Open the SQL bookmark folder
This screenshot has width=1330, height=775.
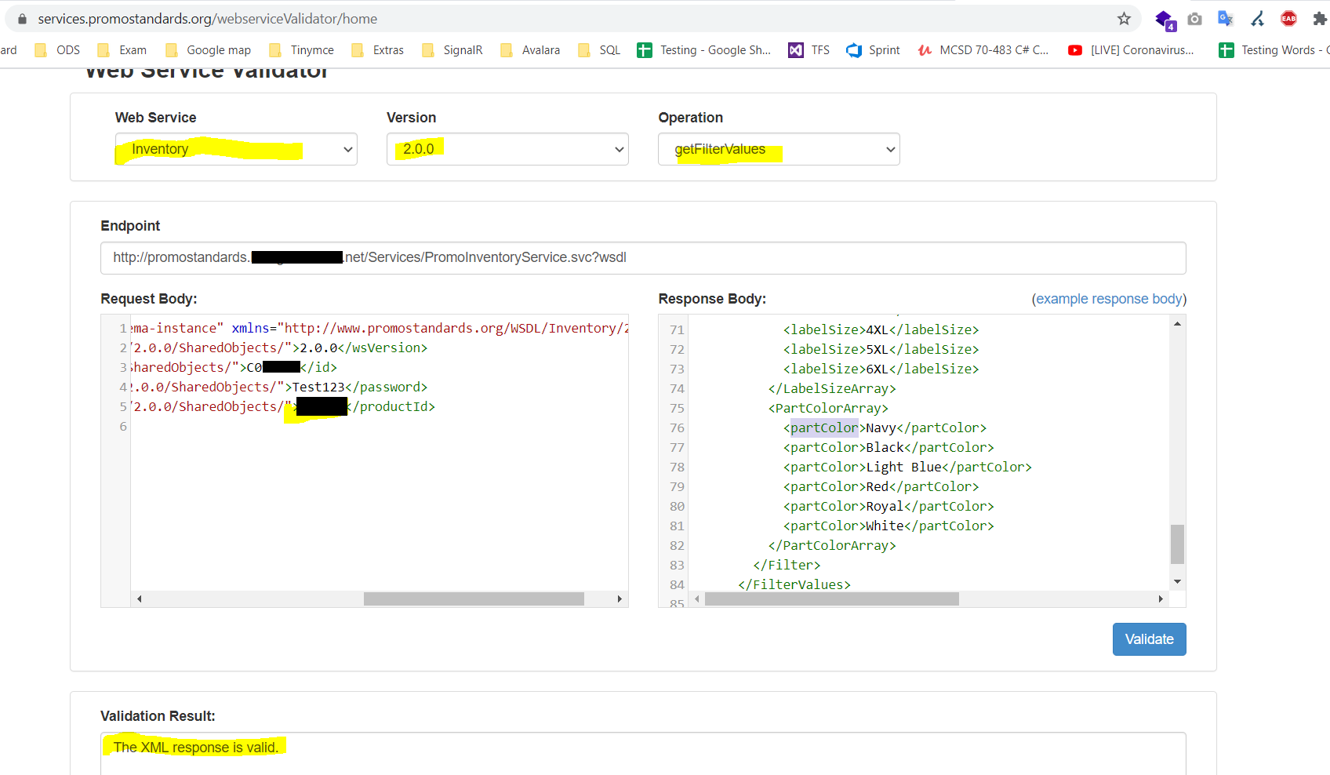click(599, 50)
